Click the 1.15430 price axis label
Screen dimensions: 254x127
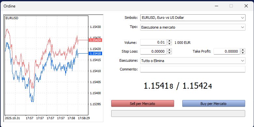96,27
